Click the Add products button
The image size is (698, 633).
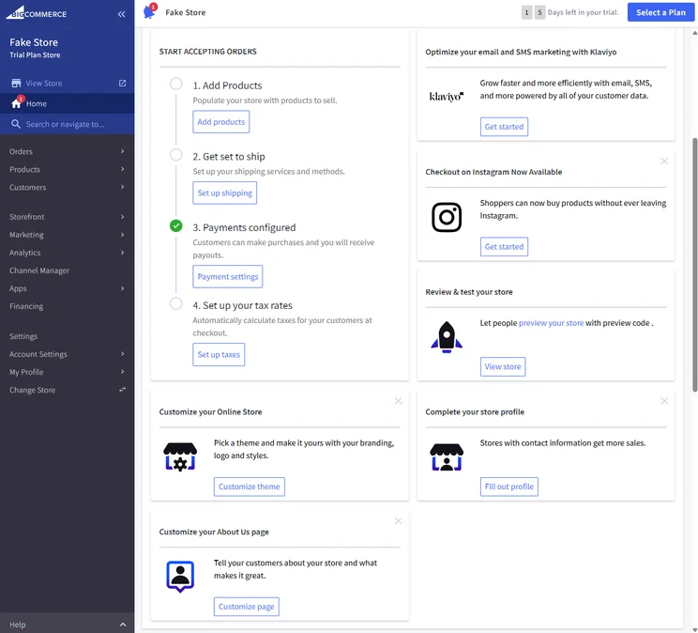221,122
